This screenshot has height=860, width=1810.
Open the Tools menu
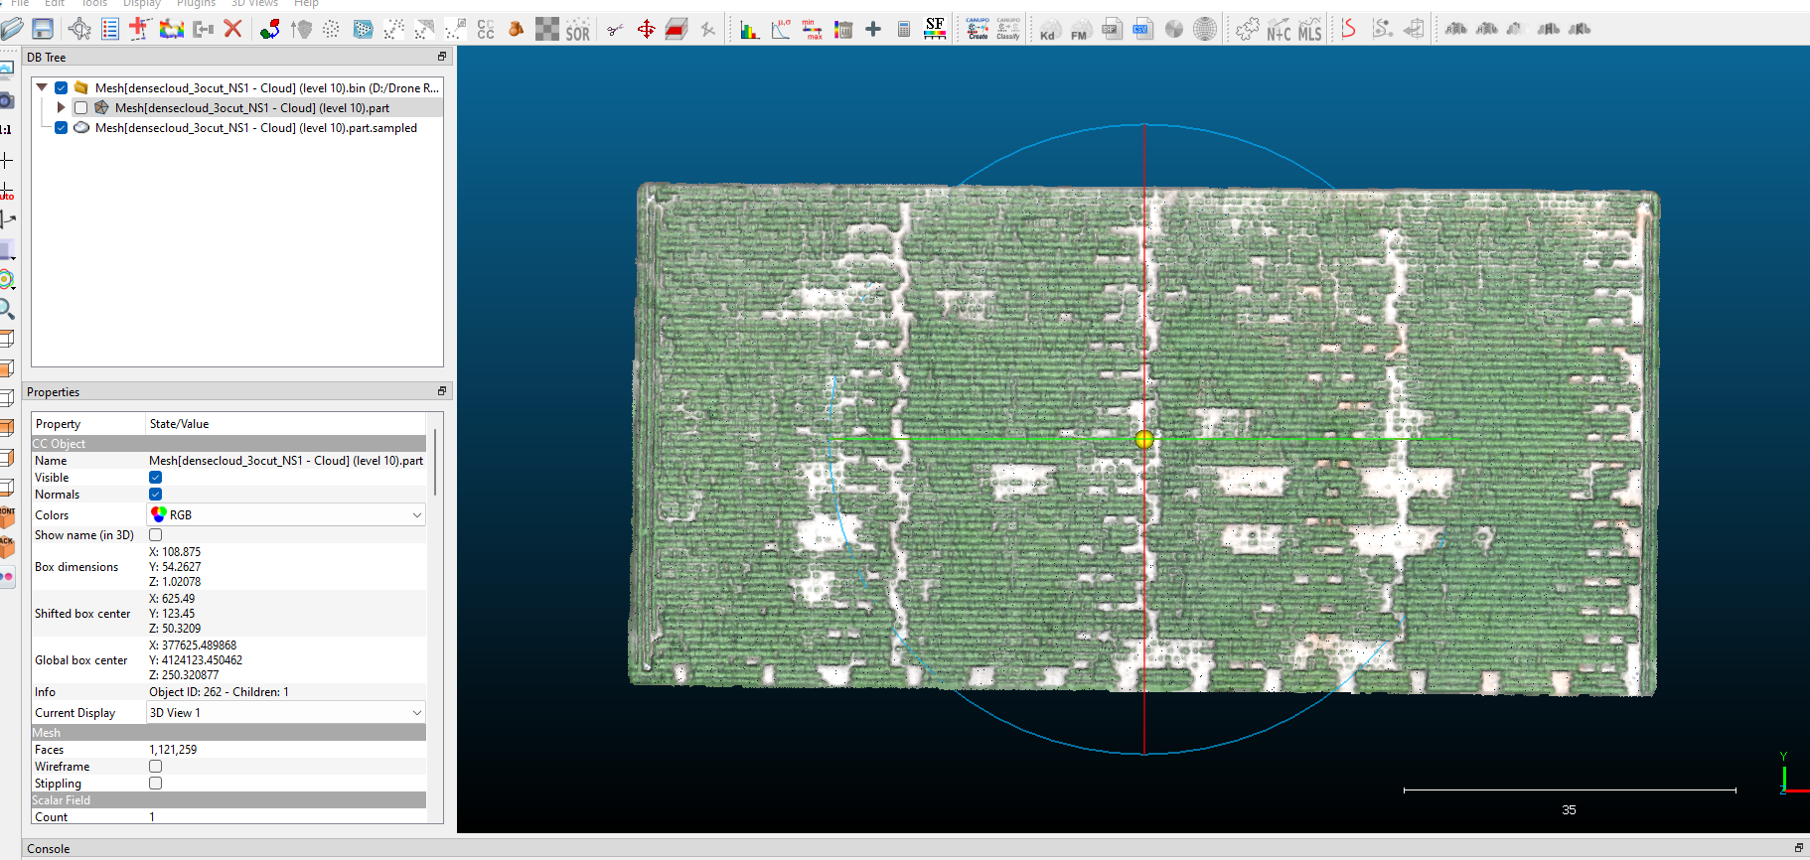point(94,4)
